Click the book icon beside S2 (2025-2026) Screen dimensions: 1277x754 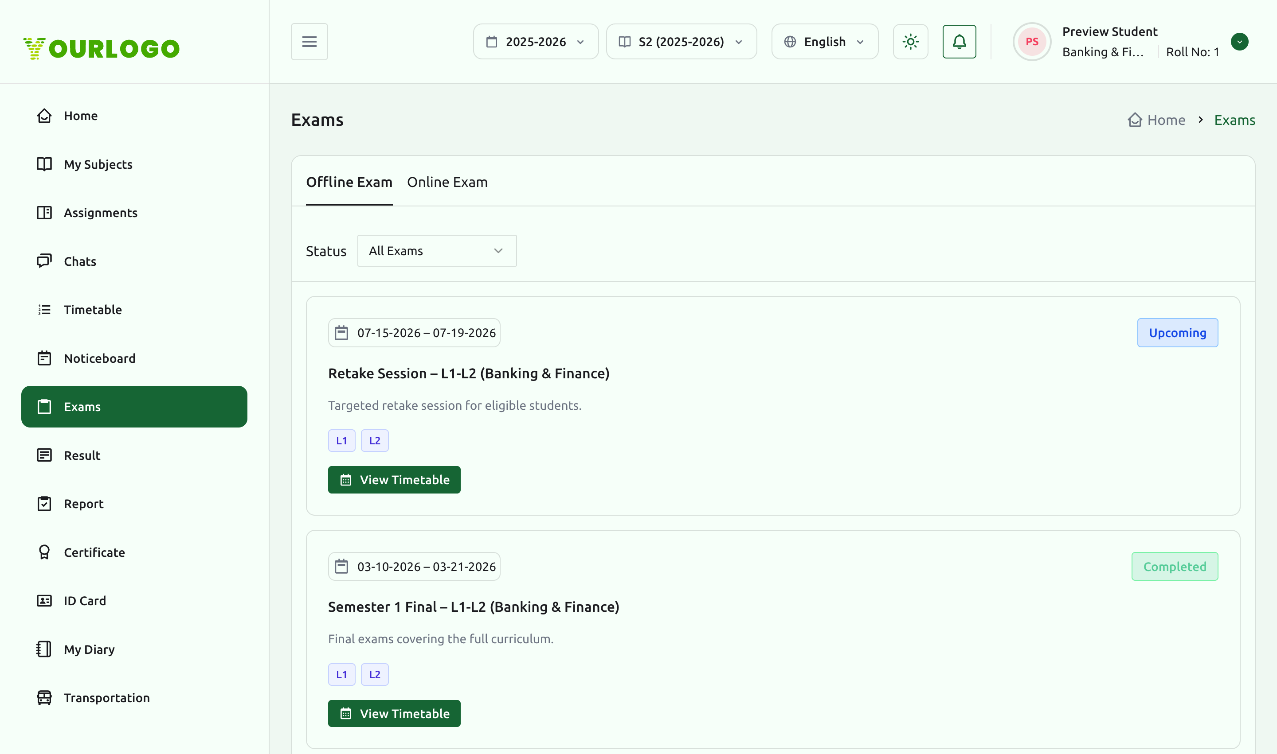coord(624,42)
